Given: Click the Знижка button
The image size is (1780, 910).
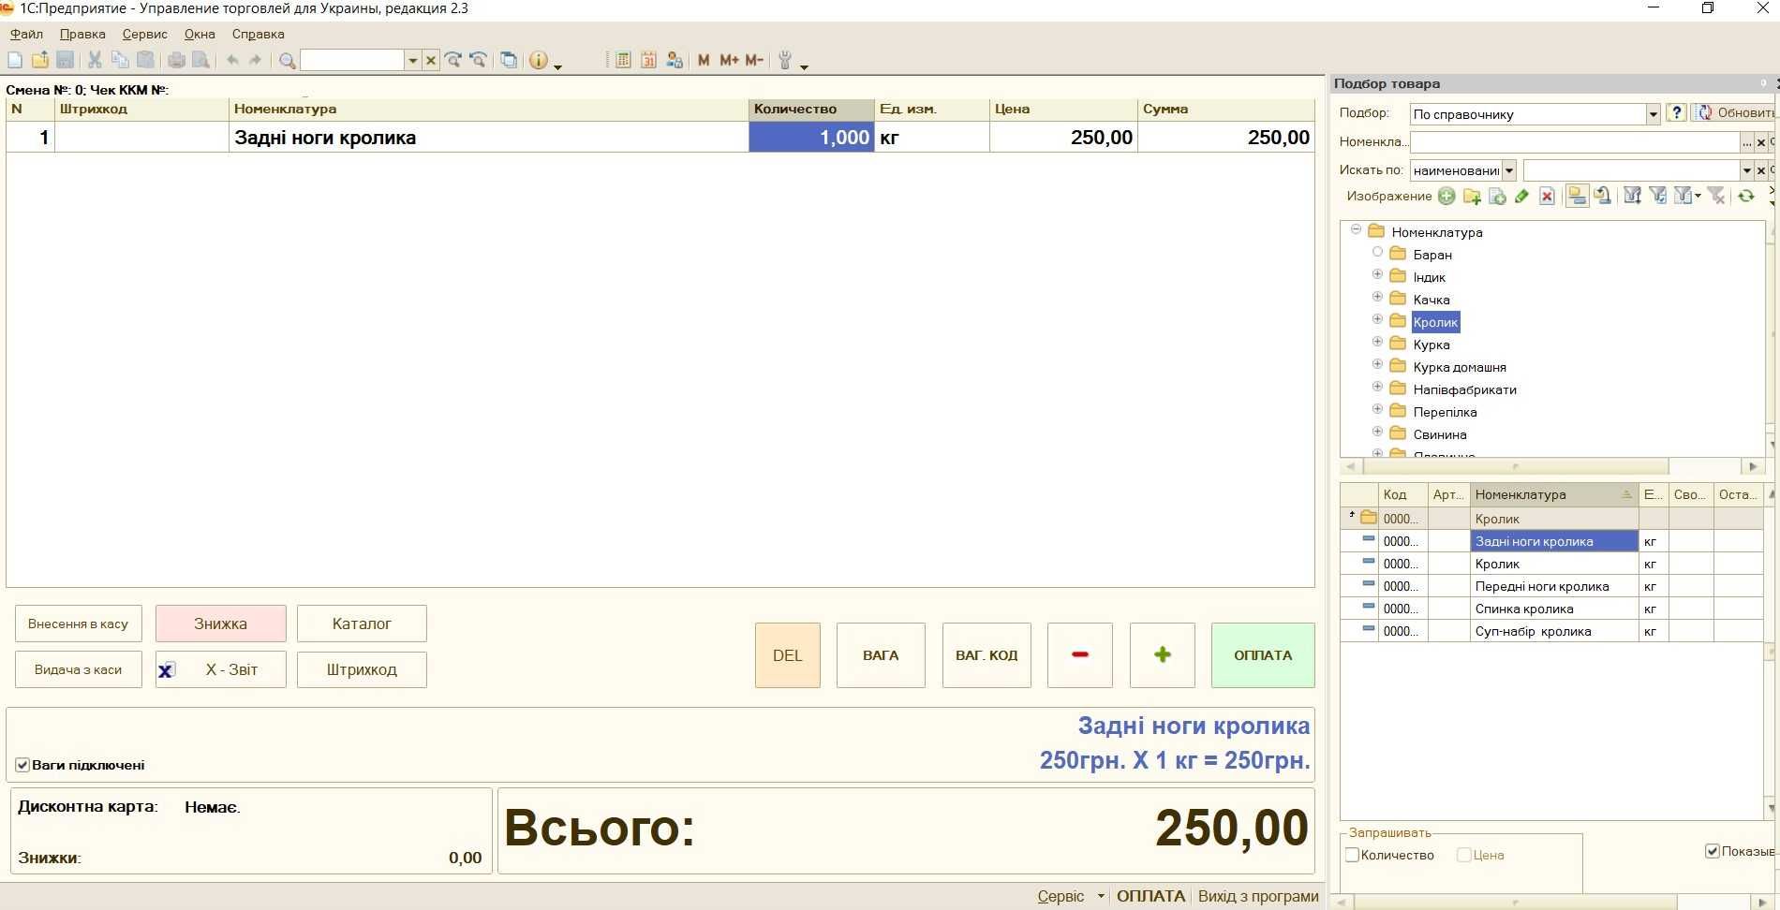Looking at the screenshot, I should coord(220,624).
